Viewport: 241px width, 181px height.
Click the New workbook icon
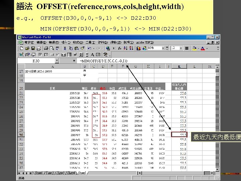click(21, 48)
